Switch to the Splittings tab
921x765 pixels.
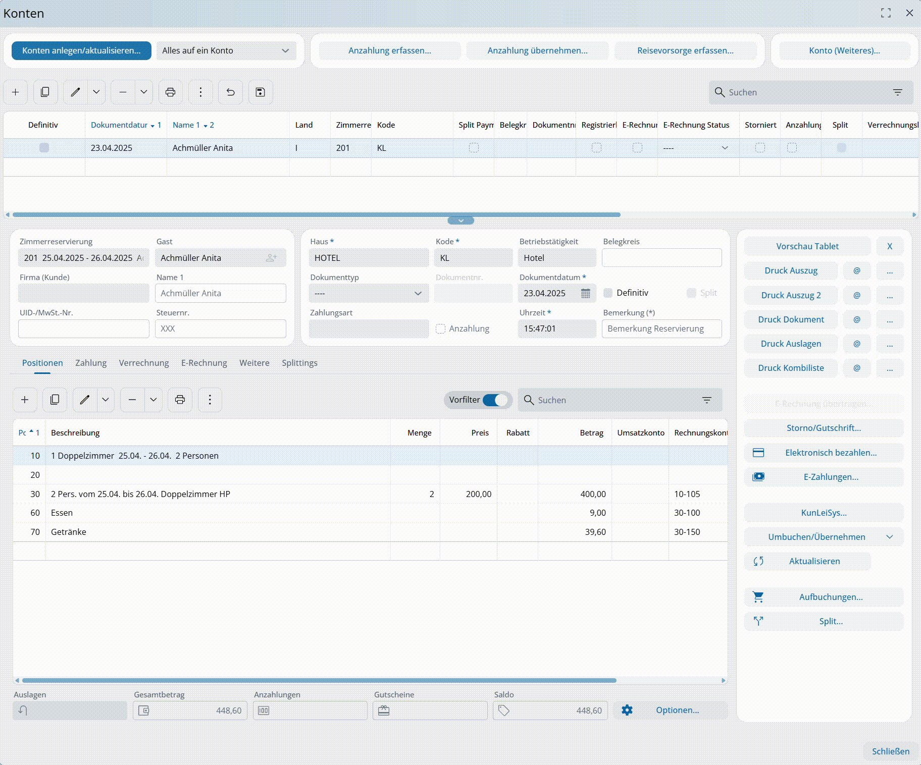tap(299, 363)
